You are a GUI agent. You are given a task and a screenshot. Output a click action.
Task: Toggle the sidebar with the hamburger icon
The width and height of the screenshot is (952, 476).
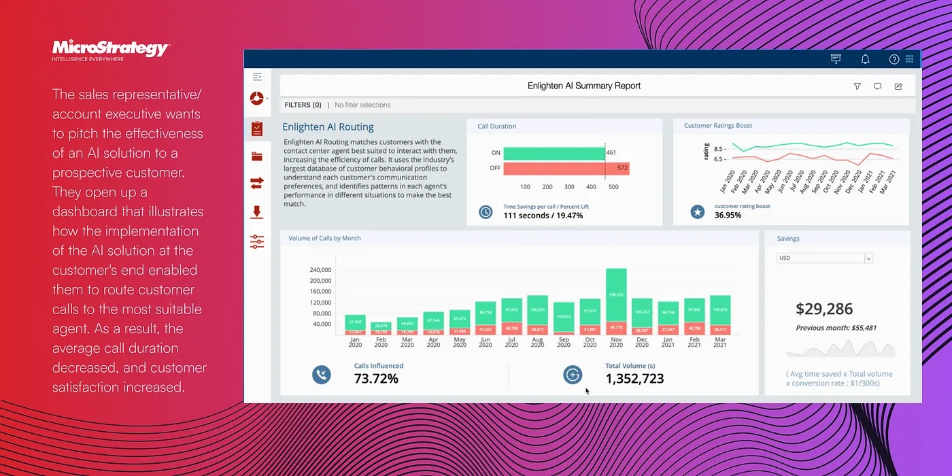point(258,77)
